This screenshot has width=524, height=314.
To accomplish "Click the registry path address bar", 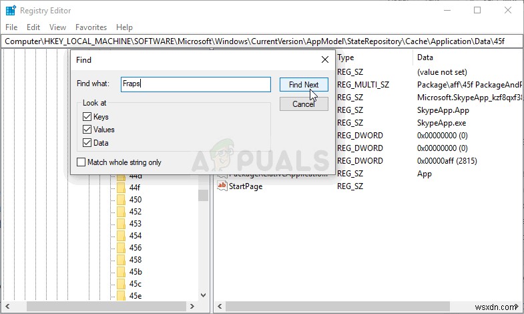I will tap(262, 41).
